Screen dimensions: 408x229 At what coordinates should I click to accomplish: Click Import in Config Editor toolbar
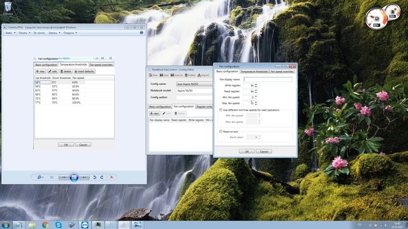pyautogui.click(x=203, y=75)
